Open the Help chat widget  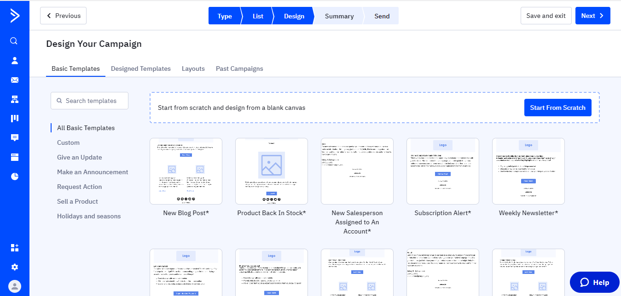[x=595, y=282]
